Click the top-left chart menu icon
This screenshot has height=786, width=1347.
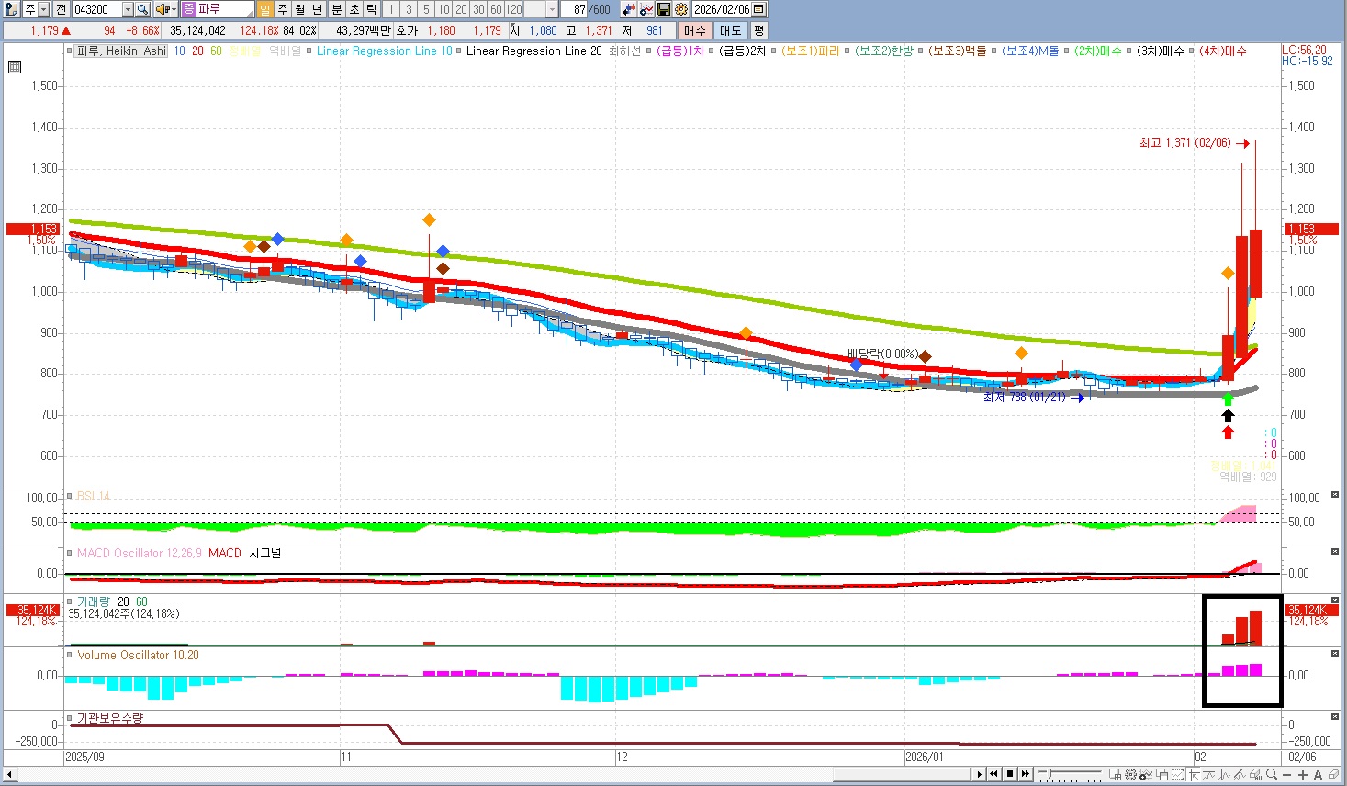(x=11, y=9)
